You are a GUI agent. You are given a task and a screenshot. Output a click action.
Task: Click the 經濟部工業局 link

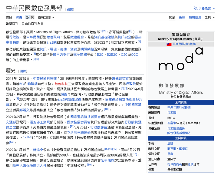[x=40, y=122]
